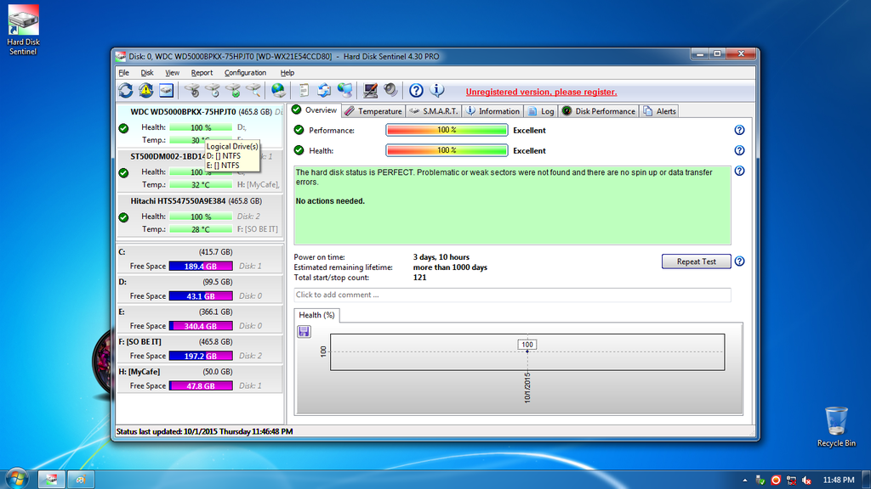Image resolution: width=871 pixels, height=489 pixels.
Task: Click the blue info 'i' toolbar icon
Action: pos(437,90)
